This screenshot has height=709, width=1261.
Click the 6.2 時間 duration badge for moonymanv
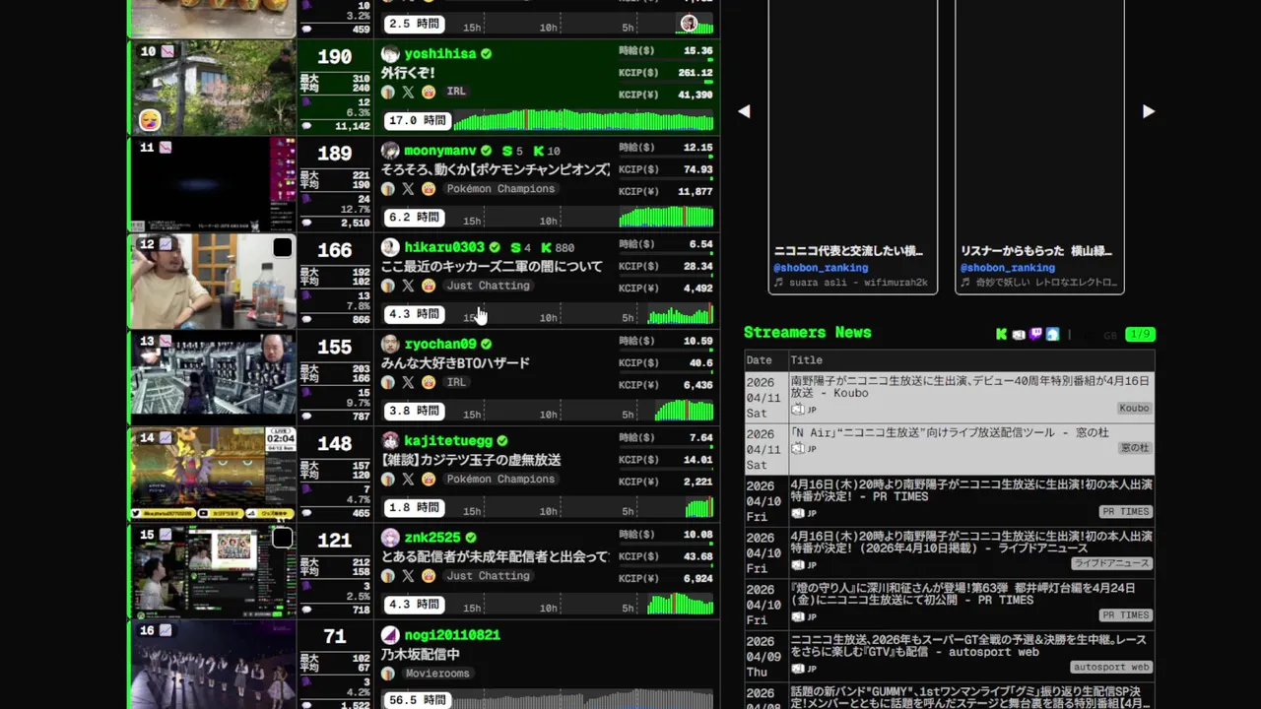(415, 217)
